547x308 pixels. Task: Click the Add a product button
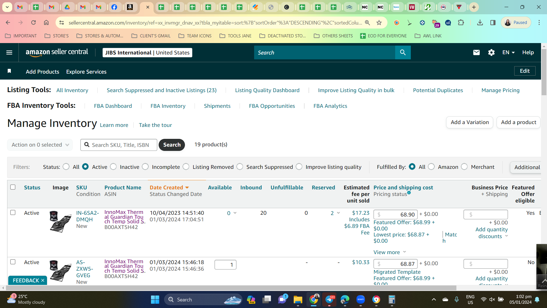pos(519,122)
